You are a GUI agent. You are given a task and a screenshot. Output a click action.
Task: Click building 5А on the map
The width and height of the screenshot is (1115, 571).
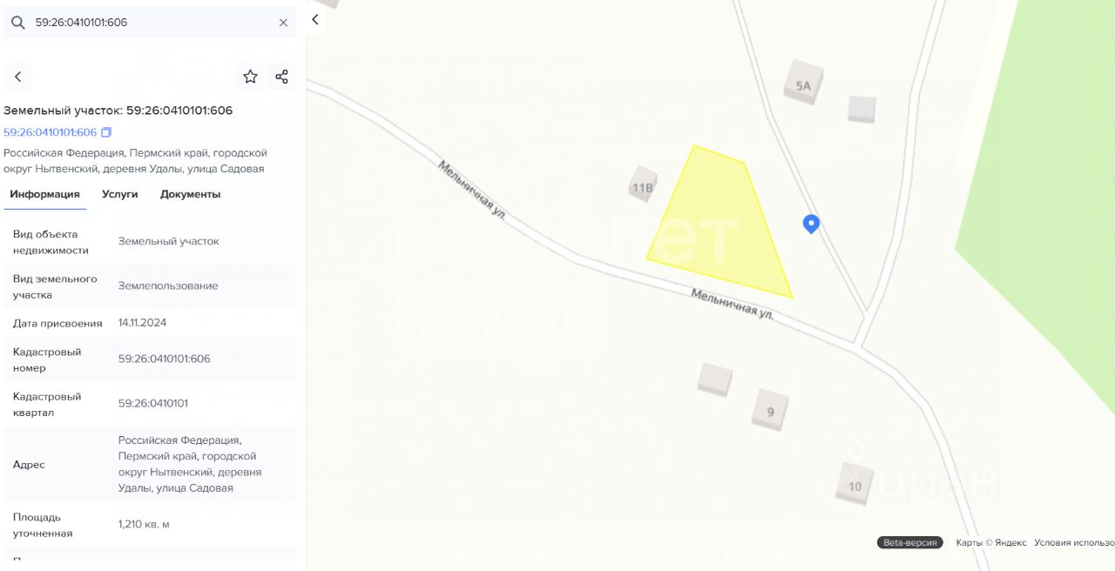pyautogui.click(x=803, y=84)
